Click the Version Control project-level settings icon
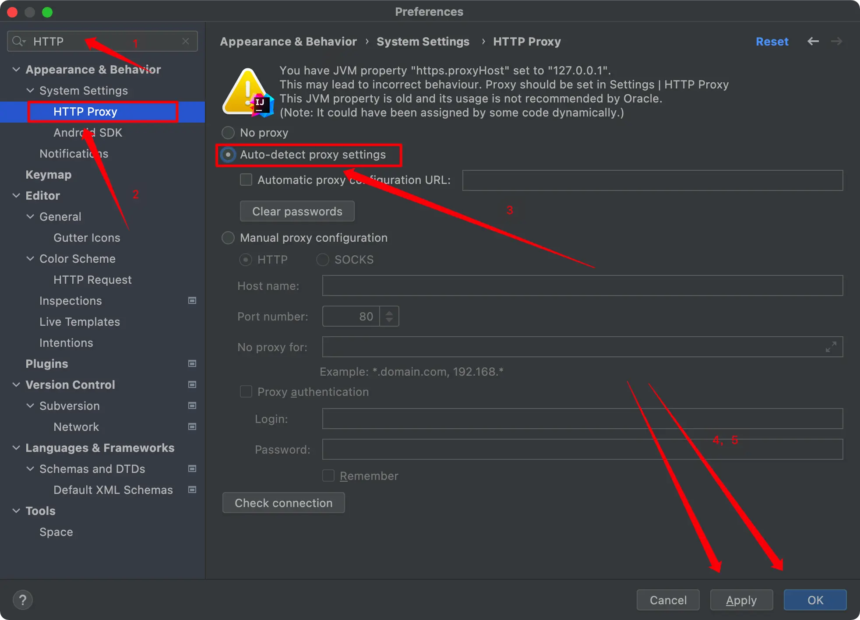This screenshot has height=620, width=860. [192, 385]
